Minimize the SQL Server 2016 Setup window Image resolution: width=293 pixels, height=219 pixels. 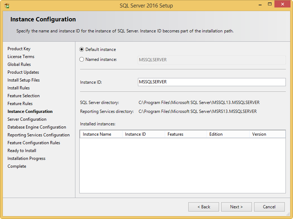pyautogui.click(x=260, y=5)
